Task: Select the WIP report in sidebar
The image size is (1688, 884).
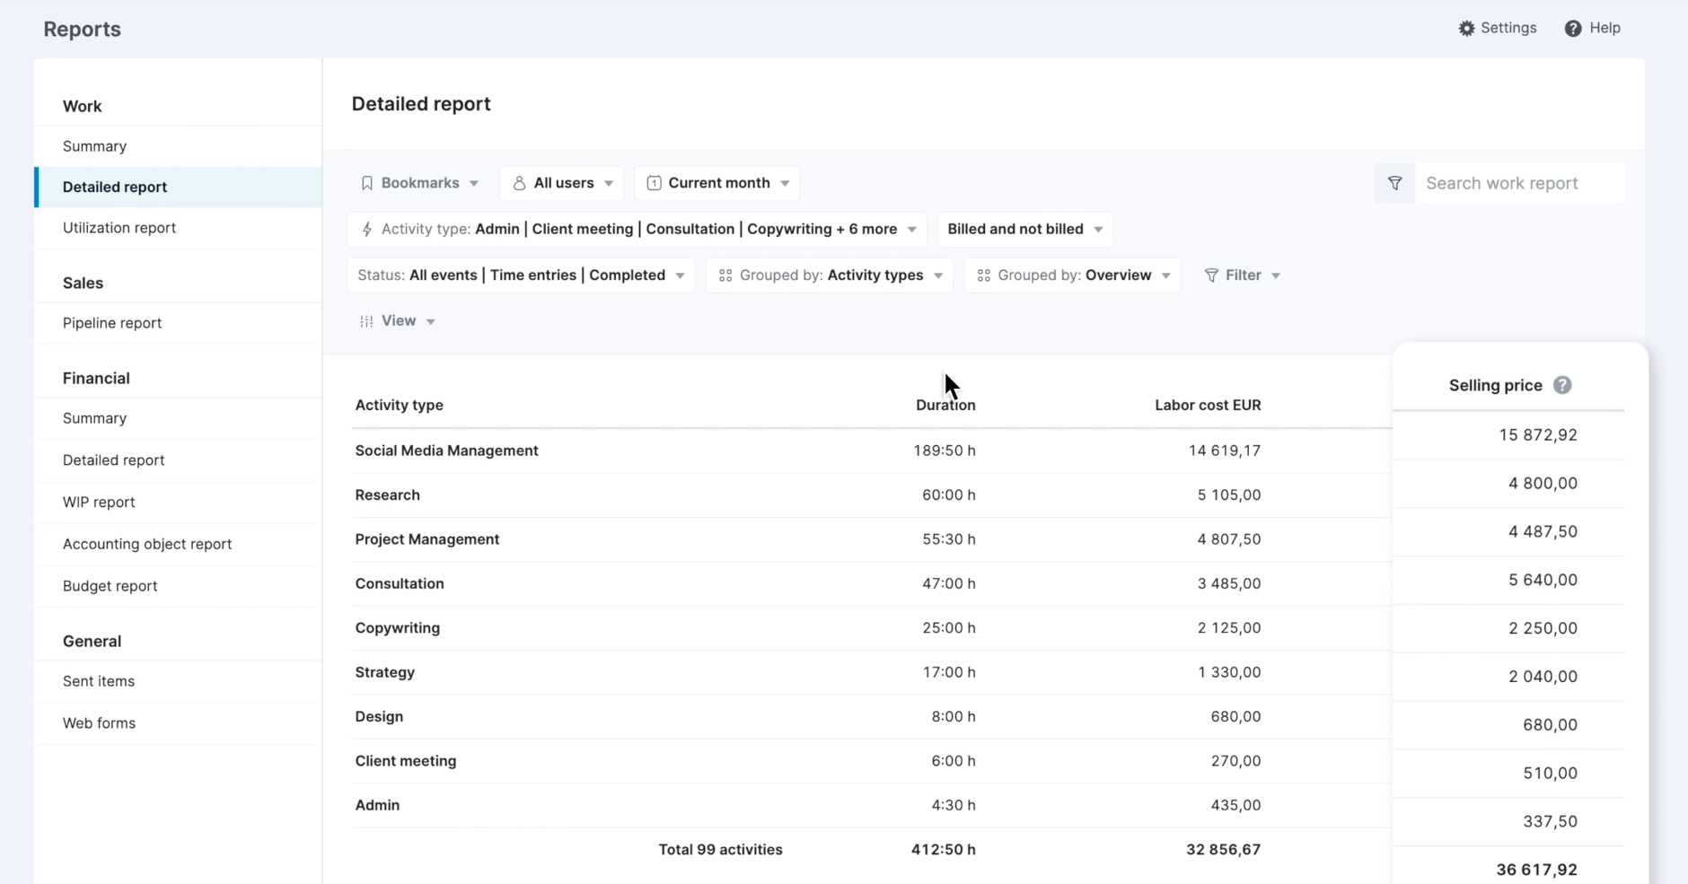Action: click(99, 502)
